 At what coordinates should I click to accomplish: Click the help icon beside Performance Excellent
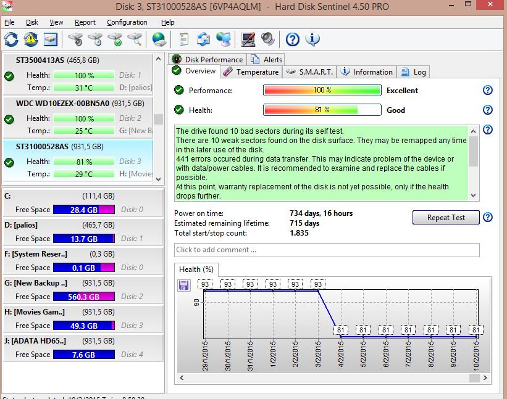488,90
